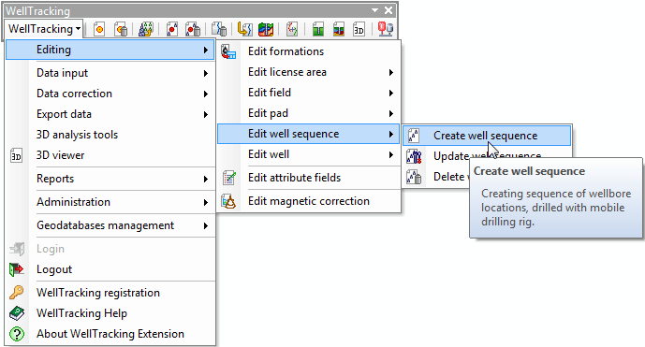Choose Edit license area submenu entry
Image resolution: width=645 pixels, height=347 pixels.
[x=309, y=72]
